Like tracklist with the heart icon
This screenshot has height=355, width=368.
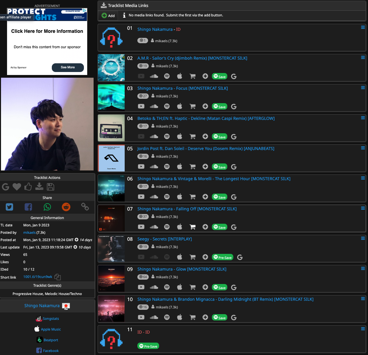point(17,187)
